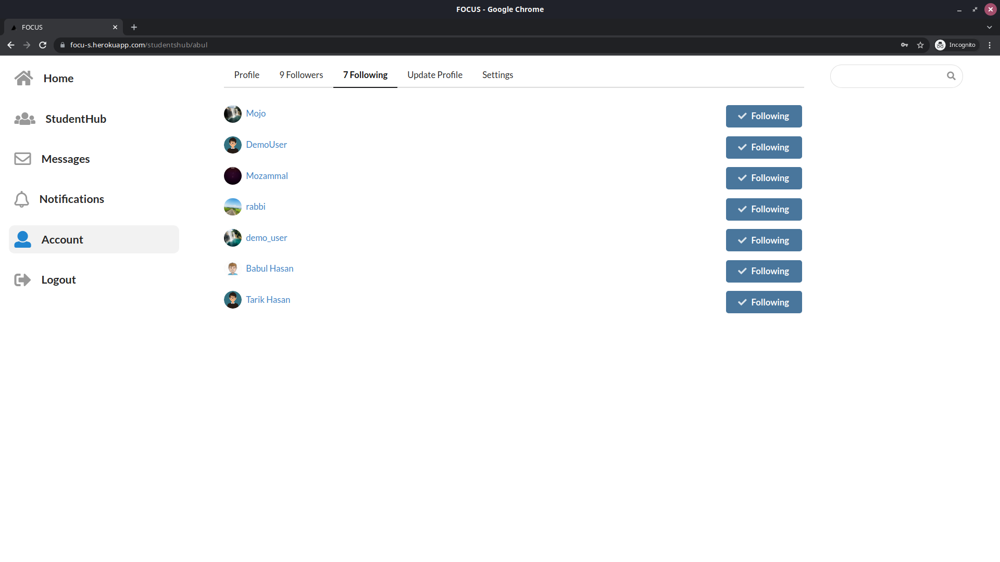Click the Babul Hasan username link

click(x=269, y=268)
